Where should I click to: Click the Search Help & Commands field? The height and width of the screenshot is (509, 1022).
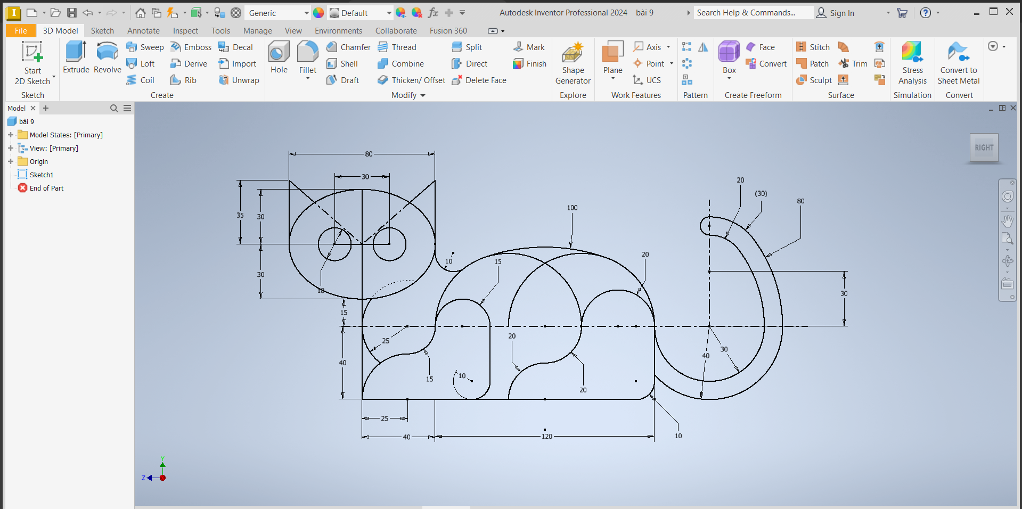tap(753, 13)
